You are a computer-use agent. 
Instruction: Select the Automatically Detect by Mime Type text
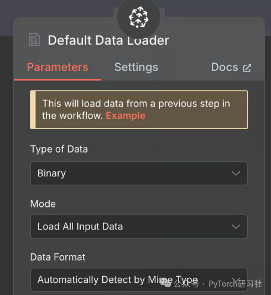(x=118, y=280)
